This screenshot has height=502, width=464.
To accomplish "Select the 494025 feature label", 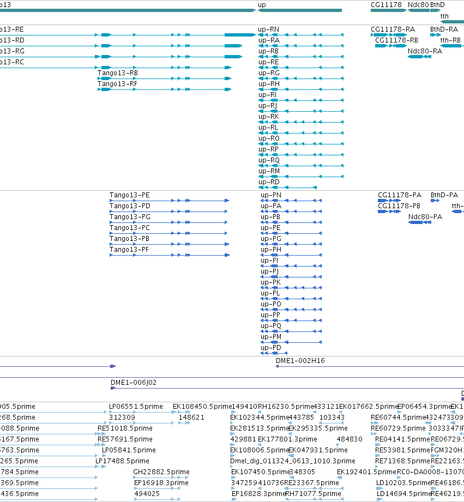I will point(147,494).
